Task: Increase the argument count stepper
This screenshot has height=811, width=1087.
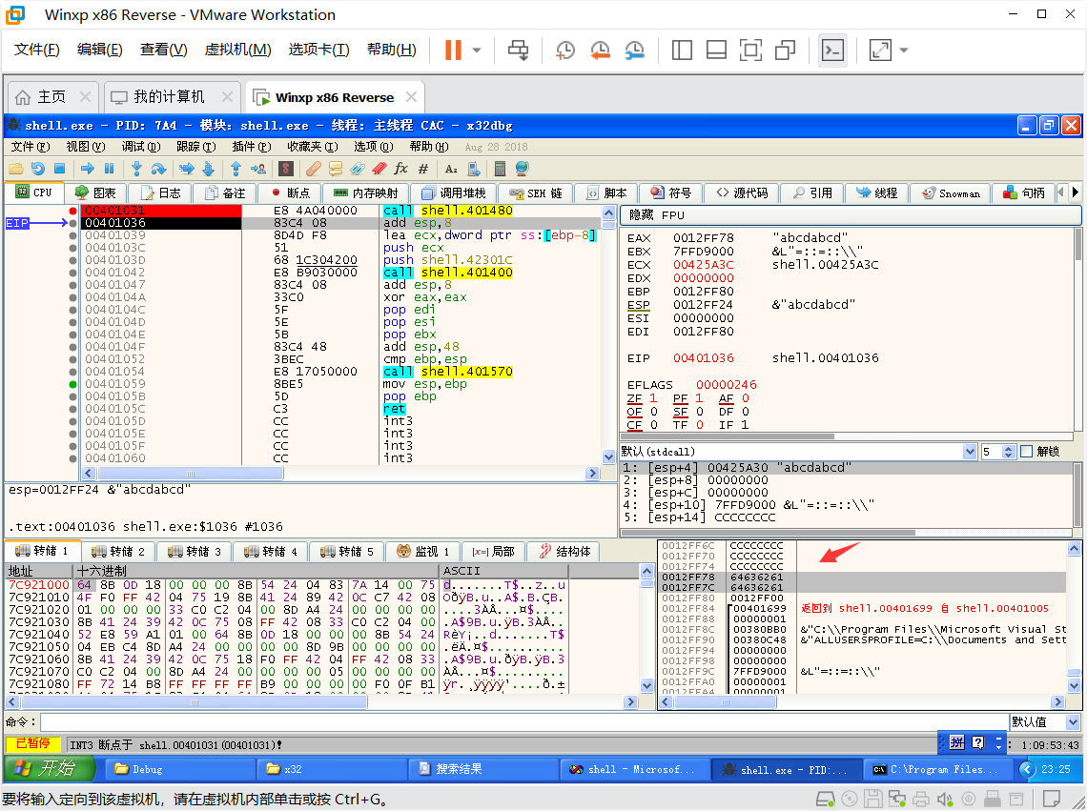Action: click(x=1008, y=449)
